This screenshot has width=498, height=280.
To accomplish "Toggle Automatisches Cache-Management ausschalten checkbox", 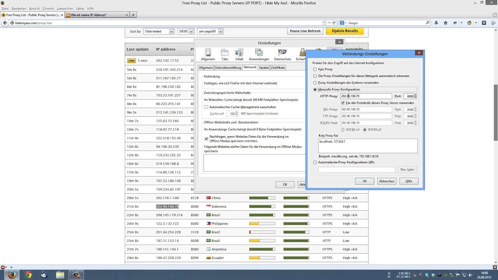I will click(x=207, y=107).
